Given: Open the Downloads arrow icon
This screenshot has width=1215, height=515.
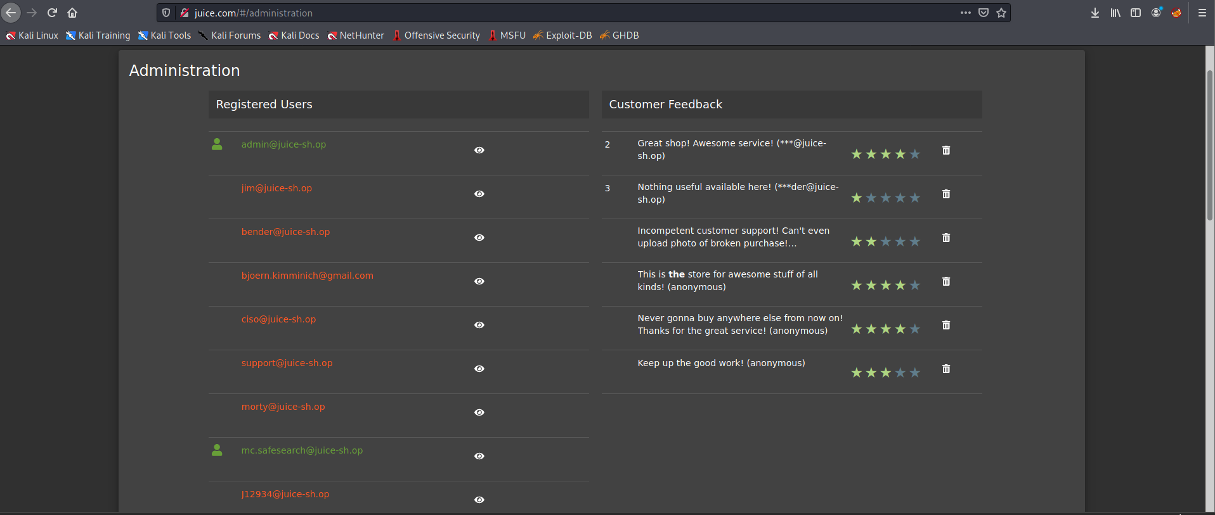Looking at the screenshot, I should (x=1095, y=13).
